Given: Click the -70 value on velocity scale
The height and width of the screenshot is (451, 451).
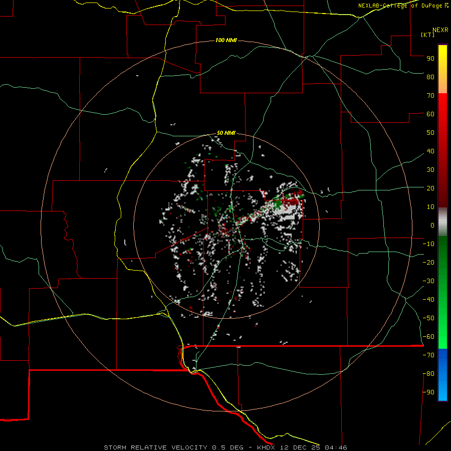Looking at the screenshot, I should 428,355.
